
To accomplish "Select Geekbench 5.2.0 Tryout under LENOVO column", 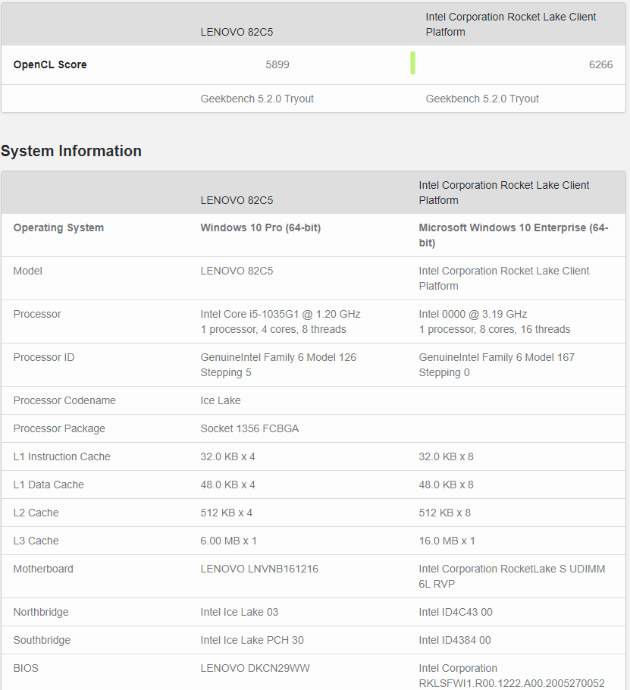I will pos(257,99).
